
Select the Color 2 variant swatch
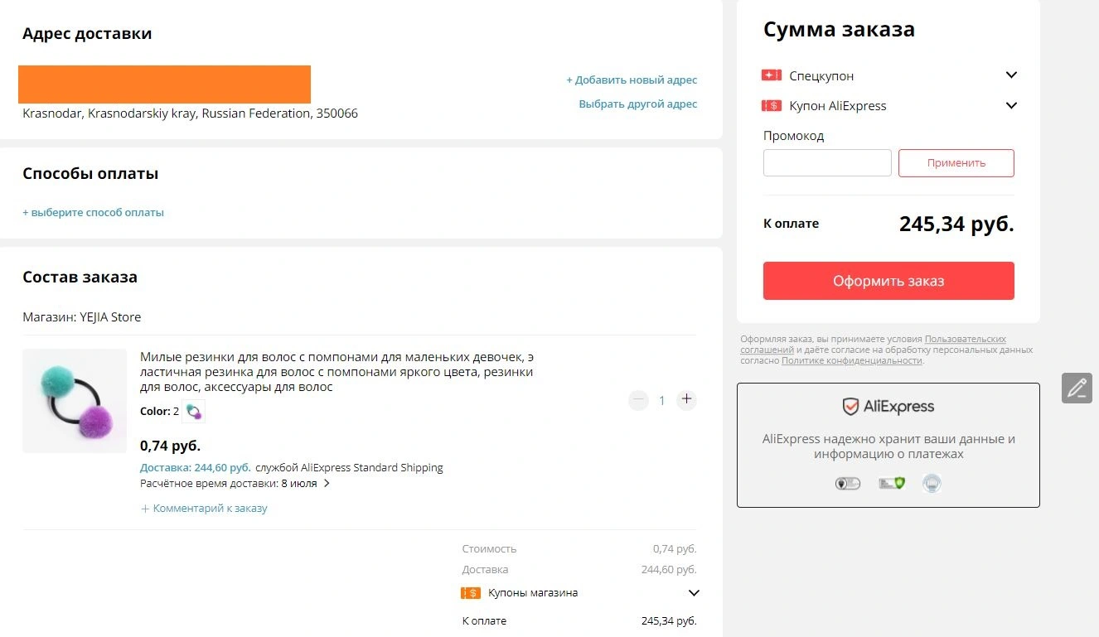pos(193,411)
